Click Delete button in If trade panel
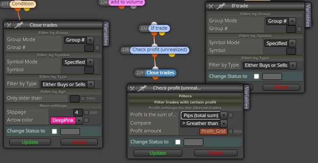 (281, 87)
